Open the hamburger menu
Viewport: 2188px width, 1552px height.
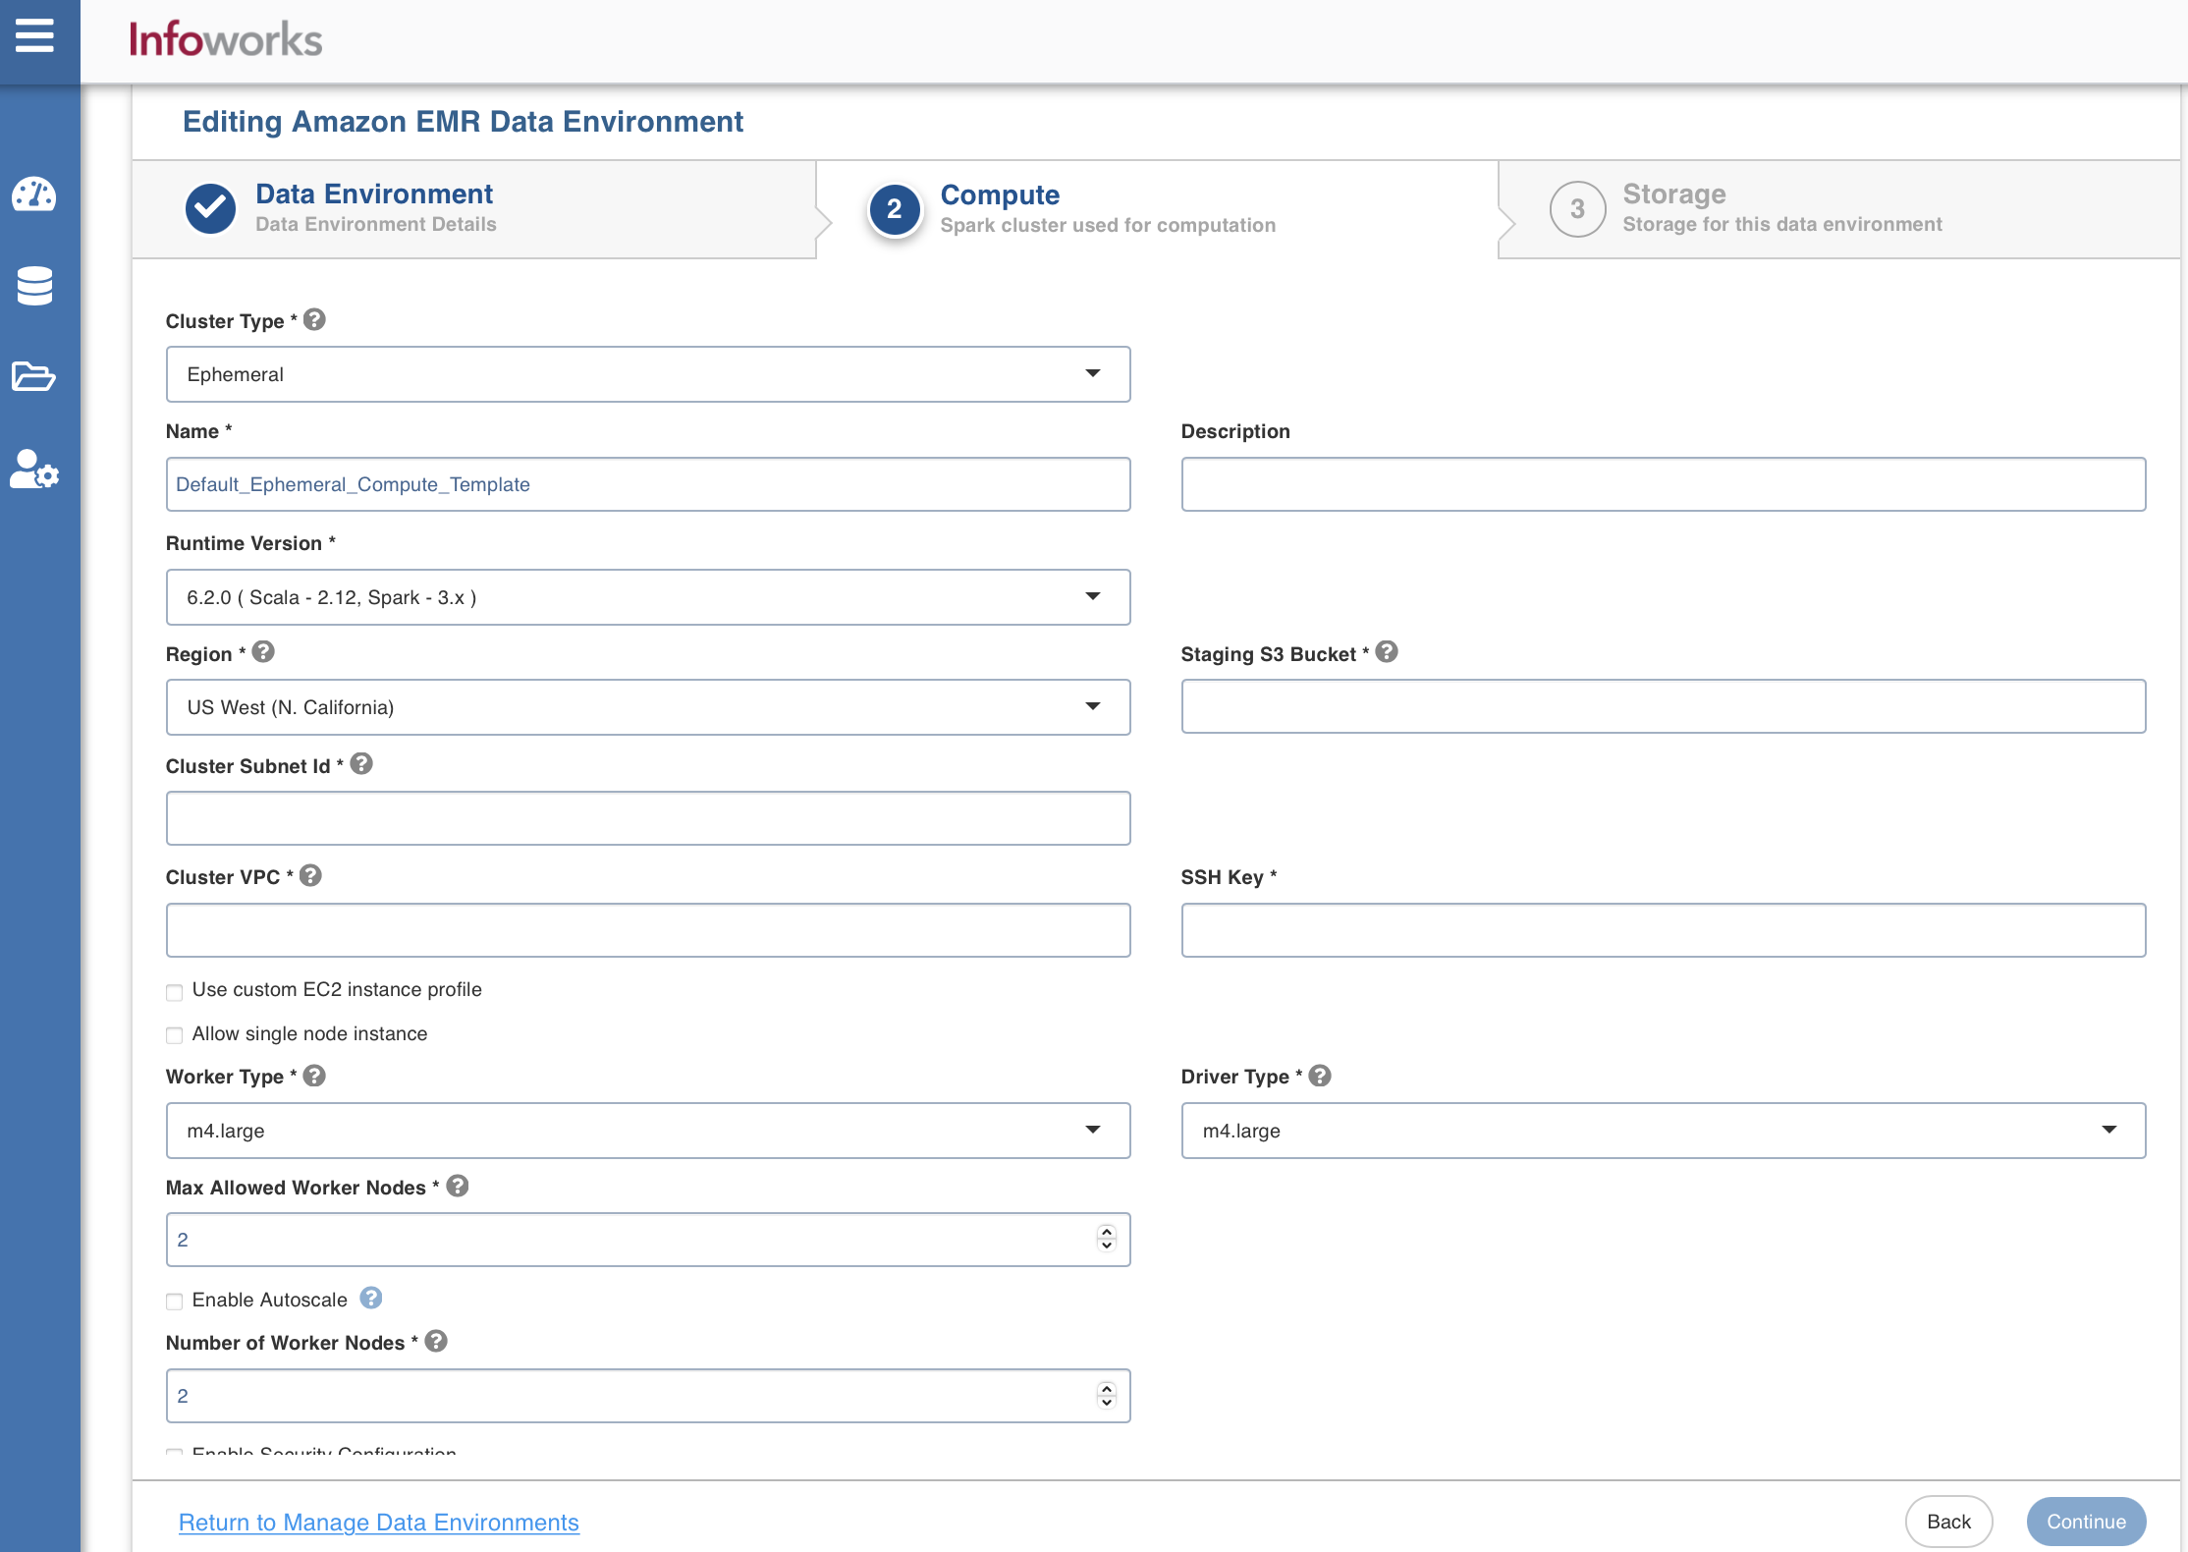34,36
